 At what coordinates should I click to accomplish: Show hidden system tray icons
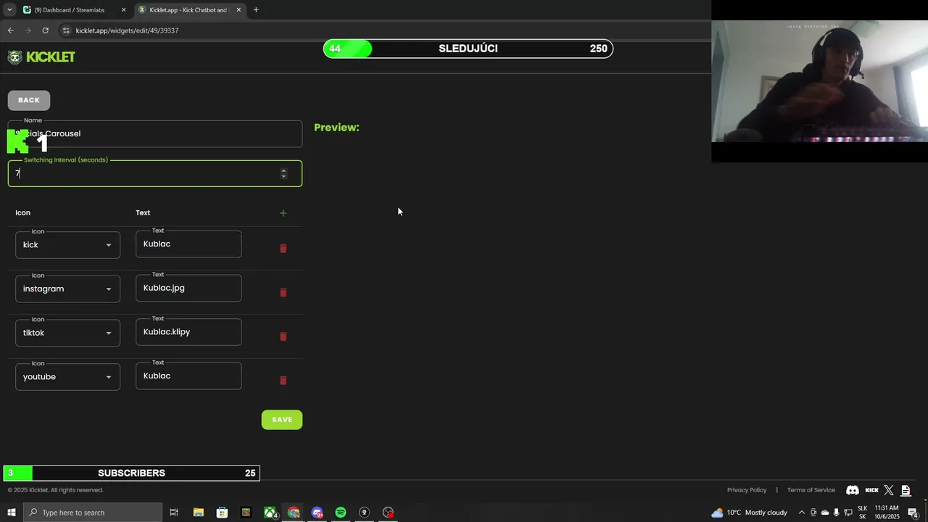point(801,513)
